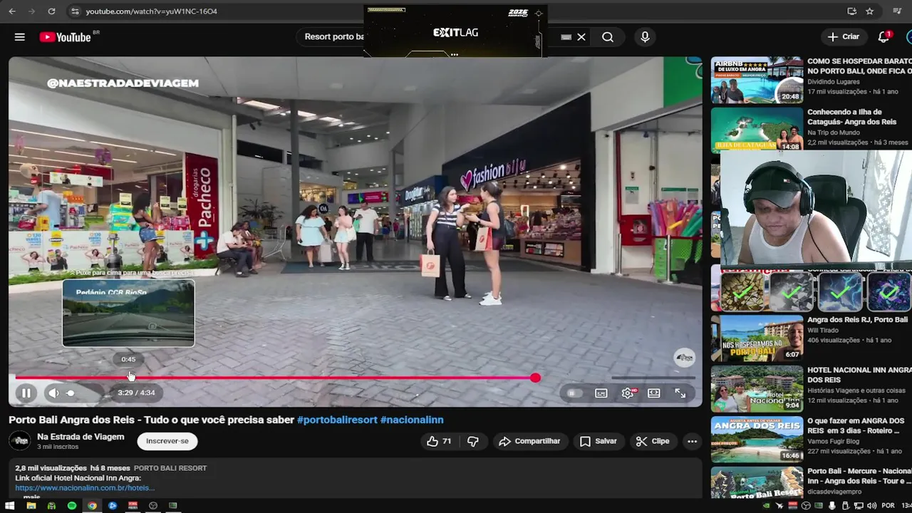Open 'Angra dos Reis RJ, Porto Bali' video title
This screenshot has height=513, width=912.
[x=857, y=320]
